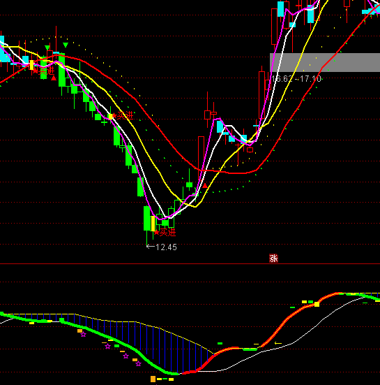
Task: Click the middle 买进 signal on the downtrend
Action: [126, 115]
